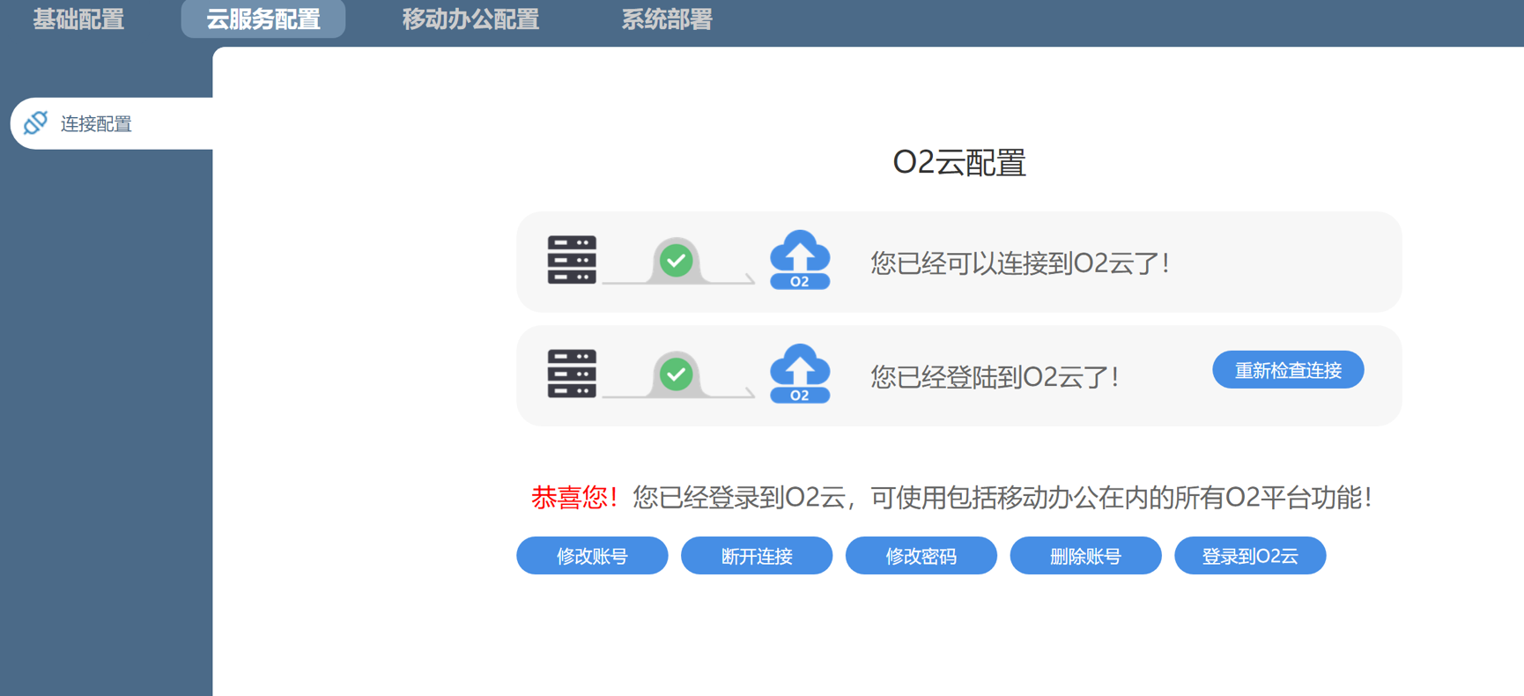1524x696 pixels.
Task: Switch to the 移动办公配置 tab
Action: point(470,19)
